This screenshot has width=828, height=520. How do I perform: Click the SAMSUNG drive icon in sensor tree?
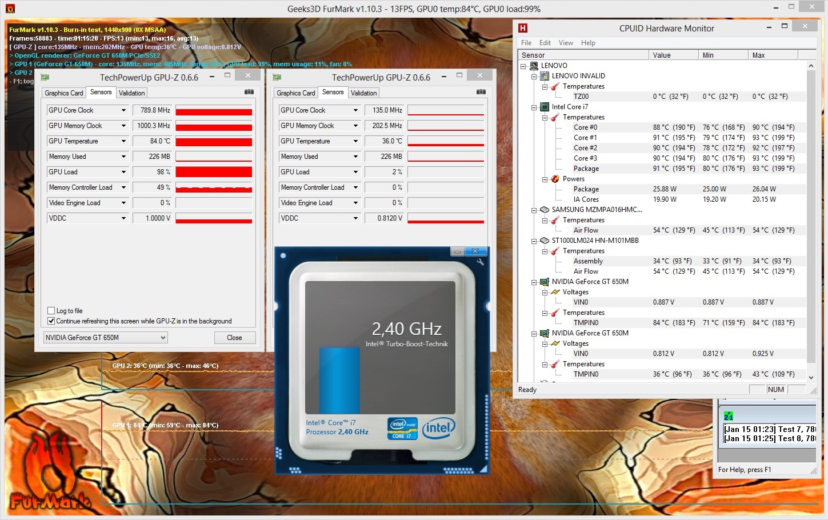[545, 210]
